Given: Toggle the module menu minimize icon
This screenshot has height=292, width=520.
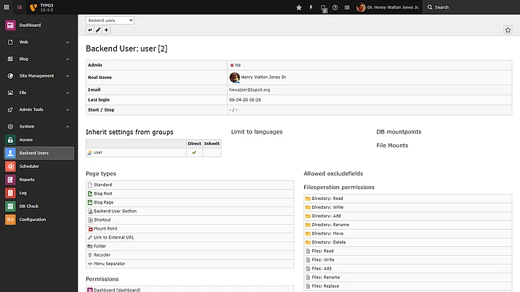Looking at the screenshot, I should [8, 7].
